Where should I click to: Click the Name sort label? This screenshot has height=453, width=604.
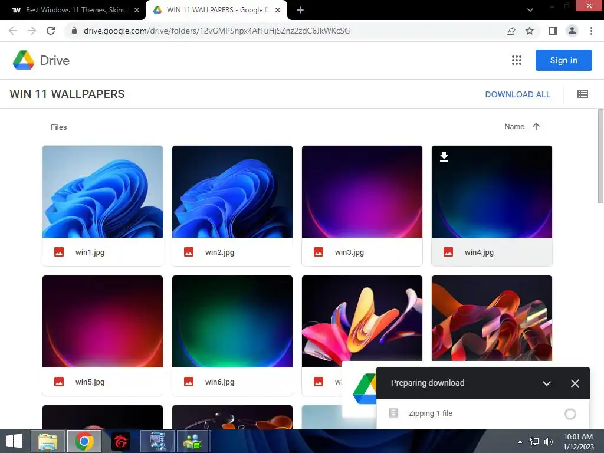pos(514,126)
